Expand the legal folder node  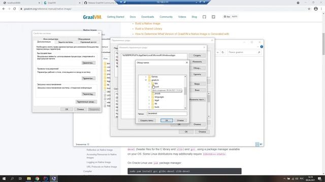149,100
